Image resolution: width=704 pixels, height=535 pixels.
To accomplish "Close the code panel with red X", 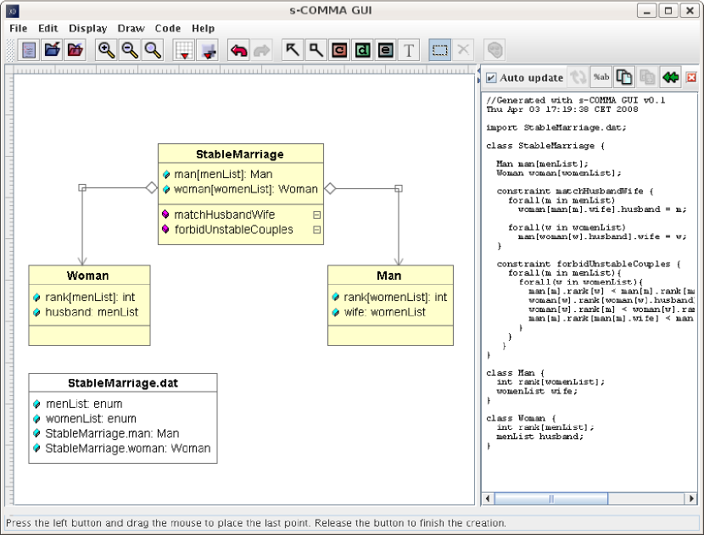I will [691, 78].
